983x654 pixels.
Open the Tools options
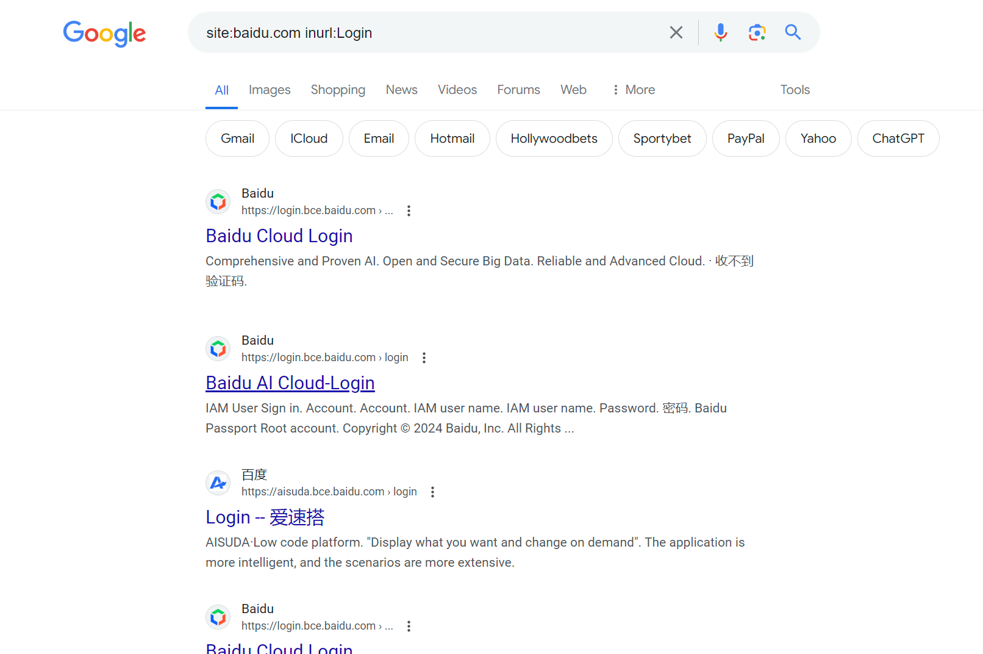(795, 90)
